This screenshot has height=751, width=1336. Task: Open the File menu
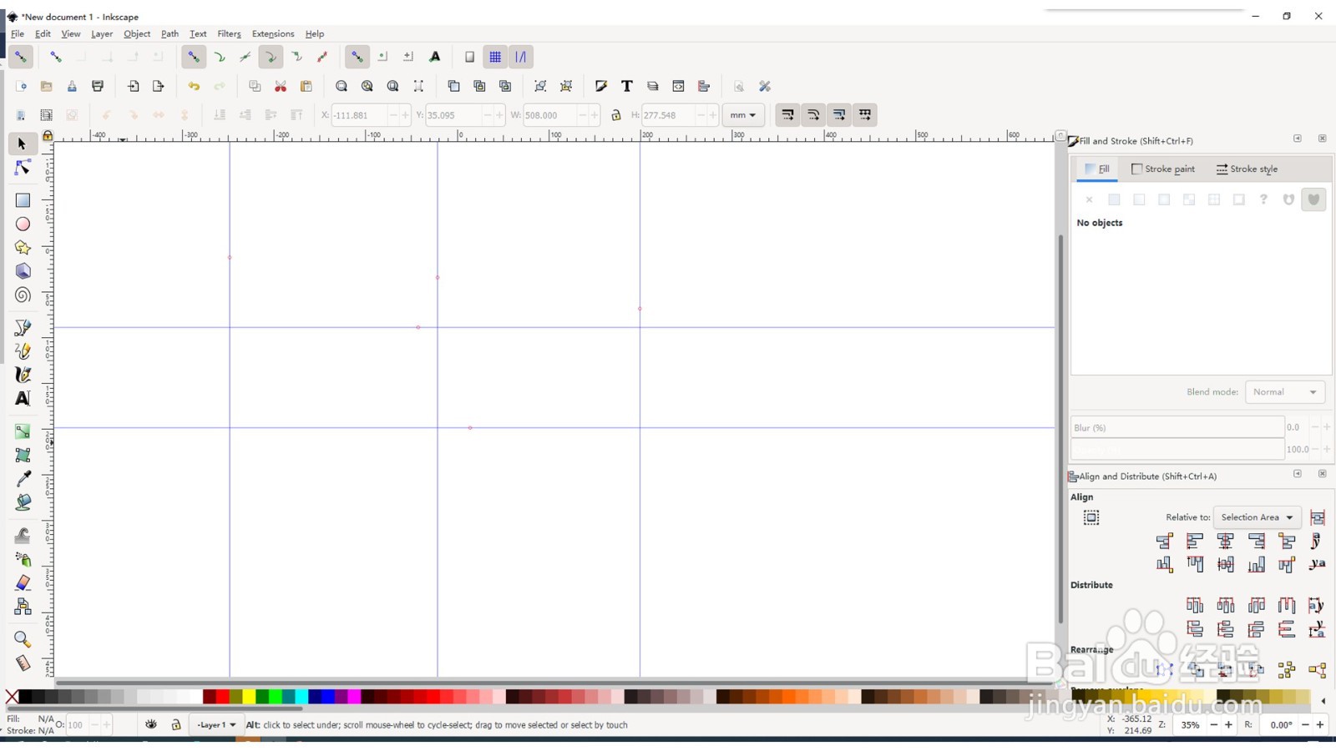tap(18, 34)
